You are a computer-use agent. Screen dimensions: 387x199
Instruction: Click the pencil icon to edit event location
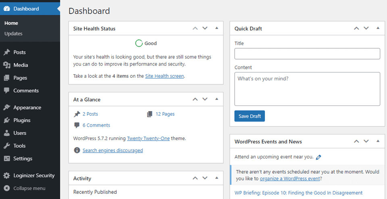[x=318, y=157]
